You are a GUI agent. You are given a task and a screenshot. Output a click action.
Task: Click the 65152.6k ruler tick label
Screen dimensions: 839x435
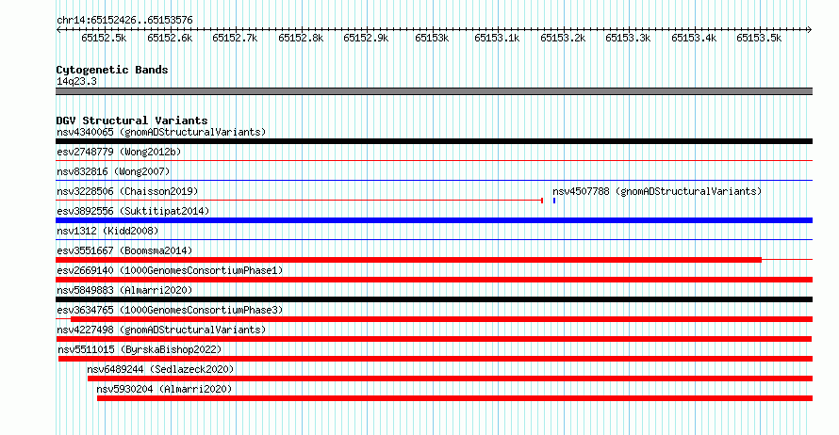(x=170, y=39)
